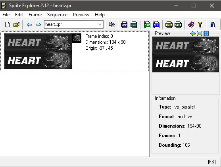The height and width of the screenshot is (167, 221).
Task: Go to previous file with left arrow
Action: tap(29, 25)
